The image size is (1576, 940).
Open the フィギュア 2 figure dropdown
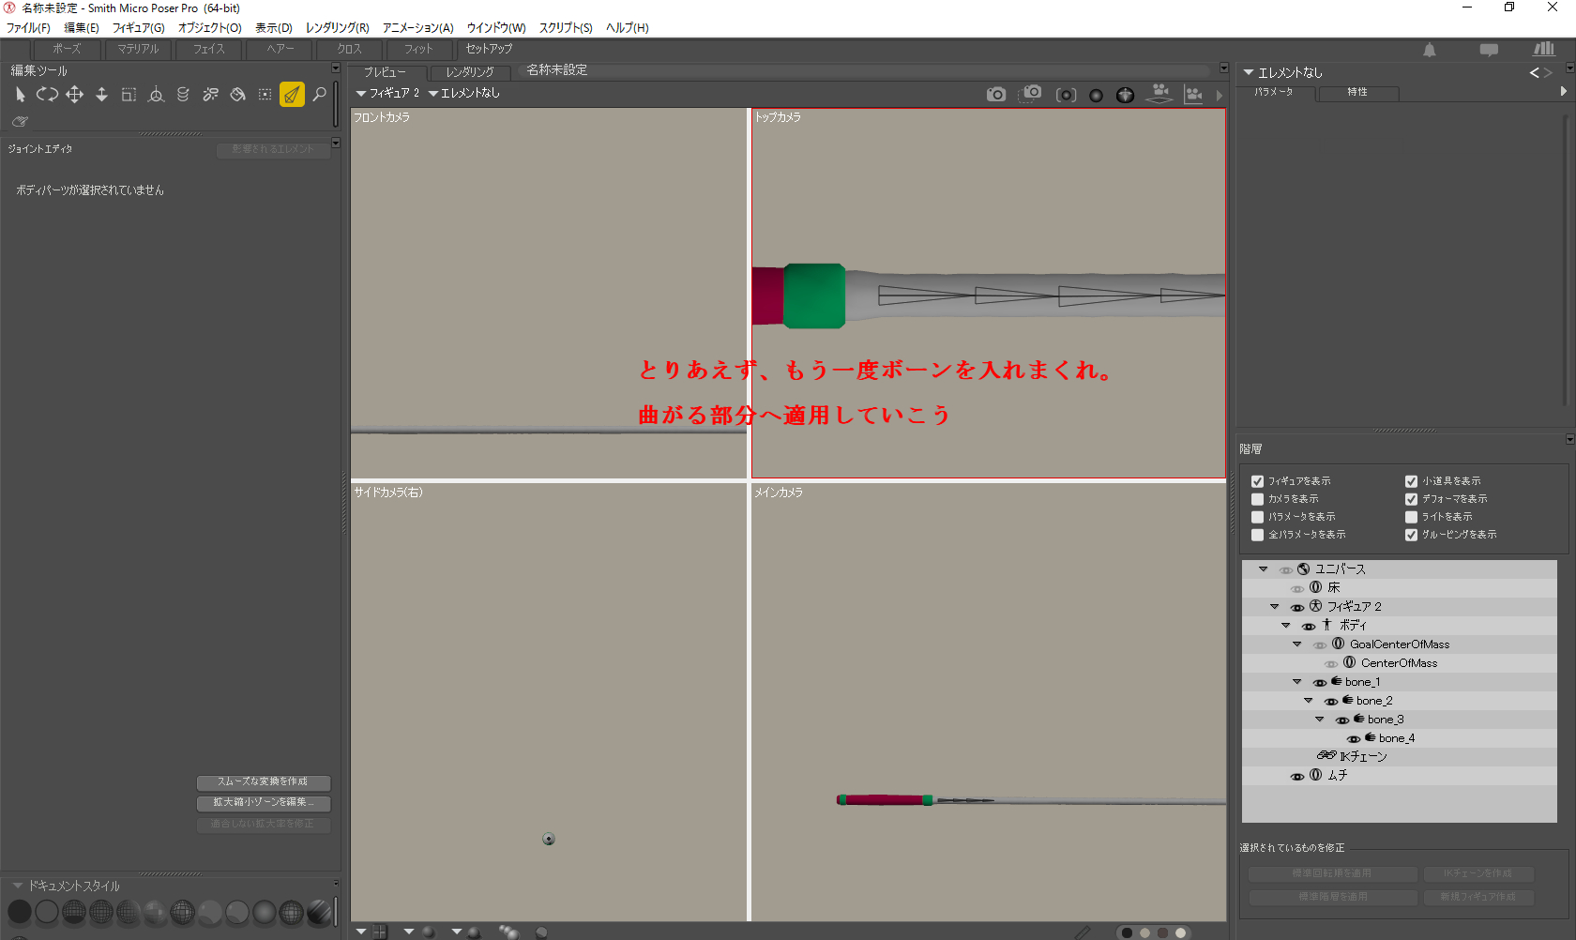[x=387, y=94]
